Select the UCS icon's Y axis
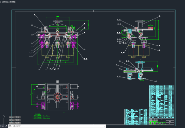Viewport: 185px width, 128px height. click(x=4, y=116)
